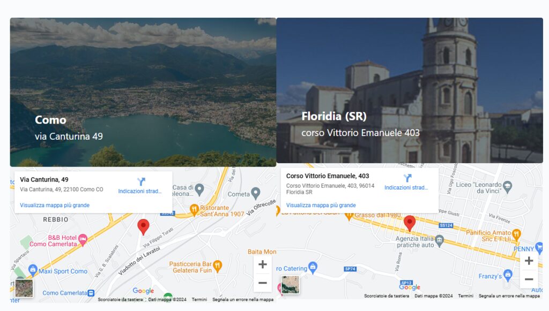This screenshot has width=549, height=311.
Task: Switch Como map to satellite view thumbnail
Action: (24, 288)
